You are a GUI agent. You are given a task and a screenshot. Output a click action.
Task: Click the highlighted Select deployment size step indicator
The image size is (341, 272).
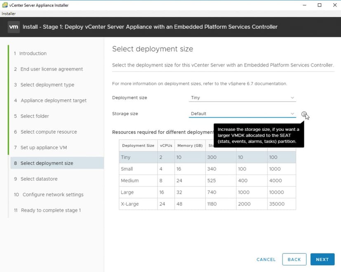click(45, 163)
